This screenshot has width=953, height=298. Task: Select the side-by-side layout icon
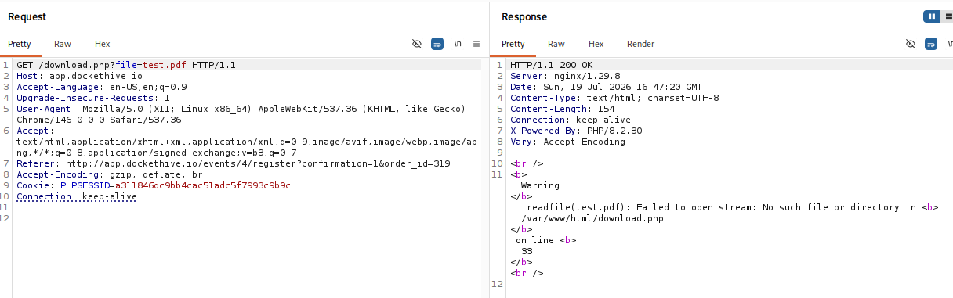pos(932,16)
